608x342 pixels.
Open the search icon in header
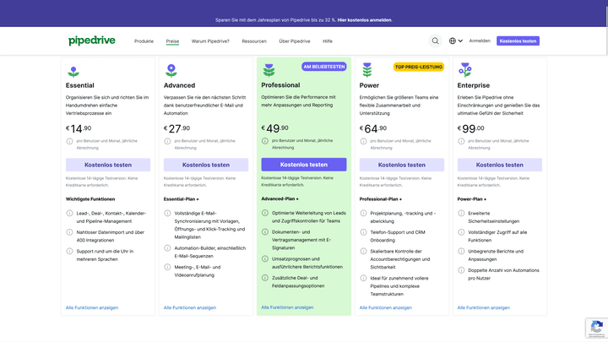pyautogui.click(x=435, y=41)
